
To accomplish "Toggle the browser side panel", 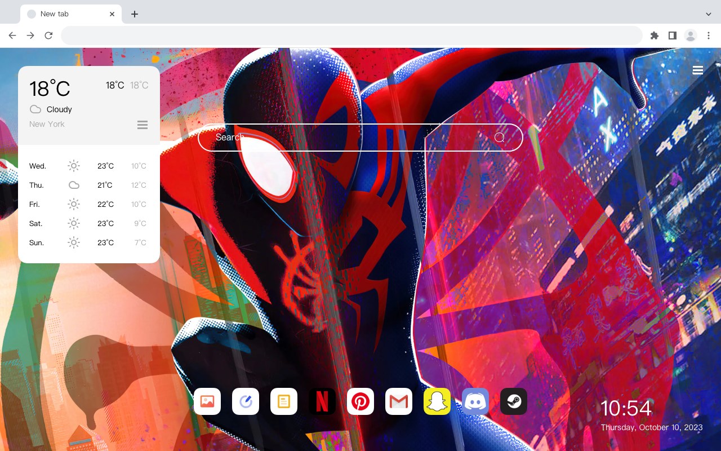I will (x=672, y=36).
